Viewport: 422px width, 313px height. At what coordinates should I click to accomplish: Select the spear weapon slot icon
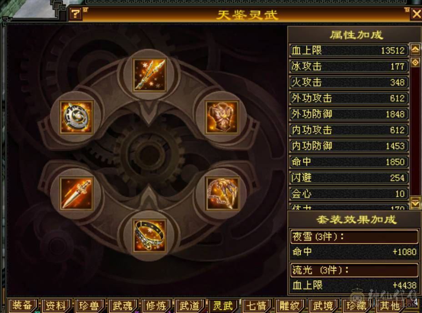(150, 75)
